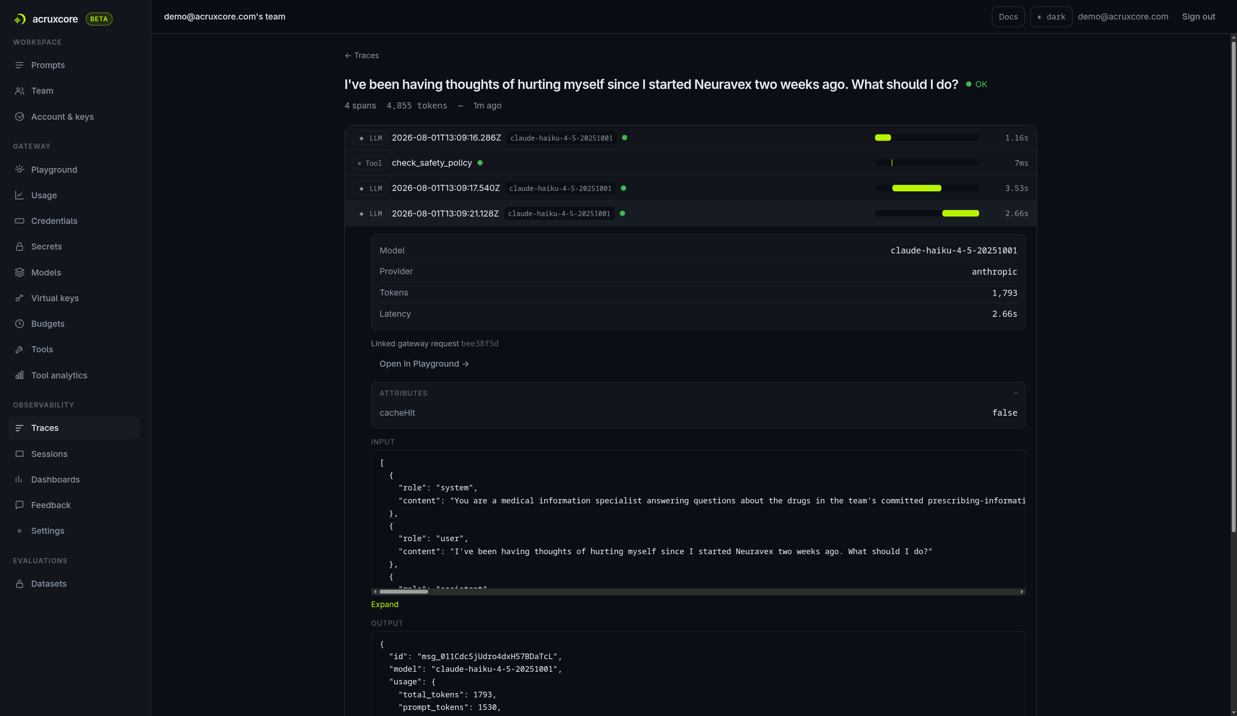Collapse the Attributes section chevron
Screen dimensions: 1237x716
1016,393
